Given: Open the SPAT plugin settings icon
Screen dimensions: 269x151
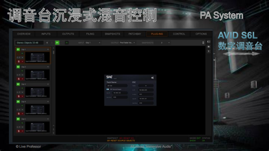Looking at the screenshot, I should pyautogui.click(x=152, y=78).
